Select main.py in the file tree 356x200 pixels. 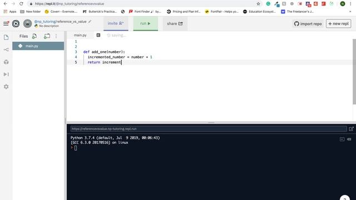pyautogui.click(x=38, y=46)
